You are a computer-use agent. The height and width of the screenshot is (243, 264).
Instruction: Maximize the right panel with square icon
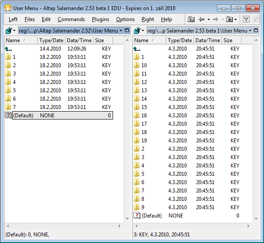pyautogui.click(x=256, y=30)
